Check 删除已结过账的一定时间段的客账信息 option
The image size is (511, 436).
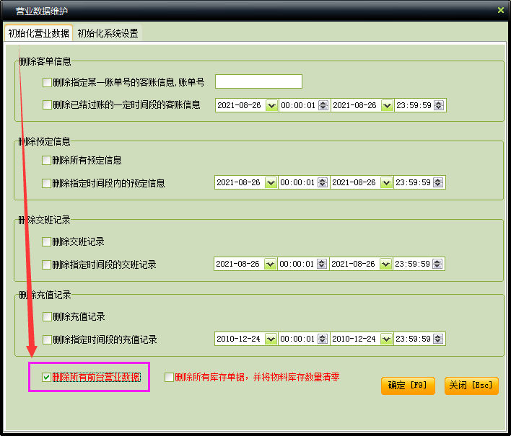point(48,105)
